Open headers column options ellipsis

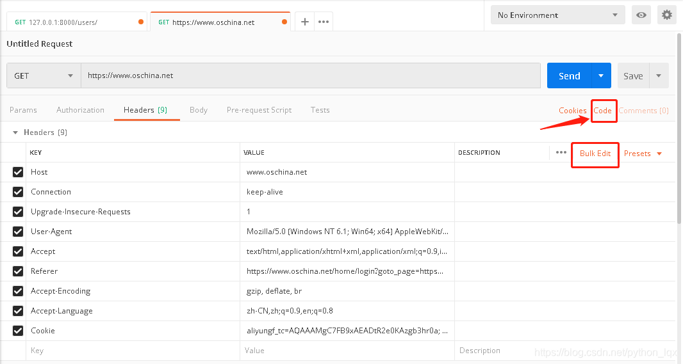561,152
